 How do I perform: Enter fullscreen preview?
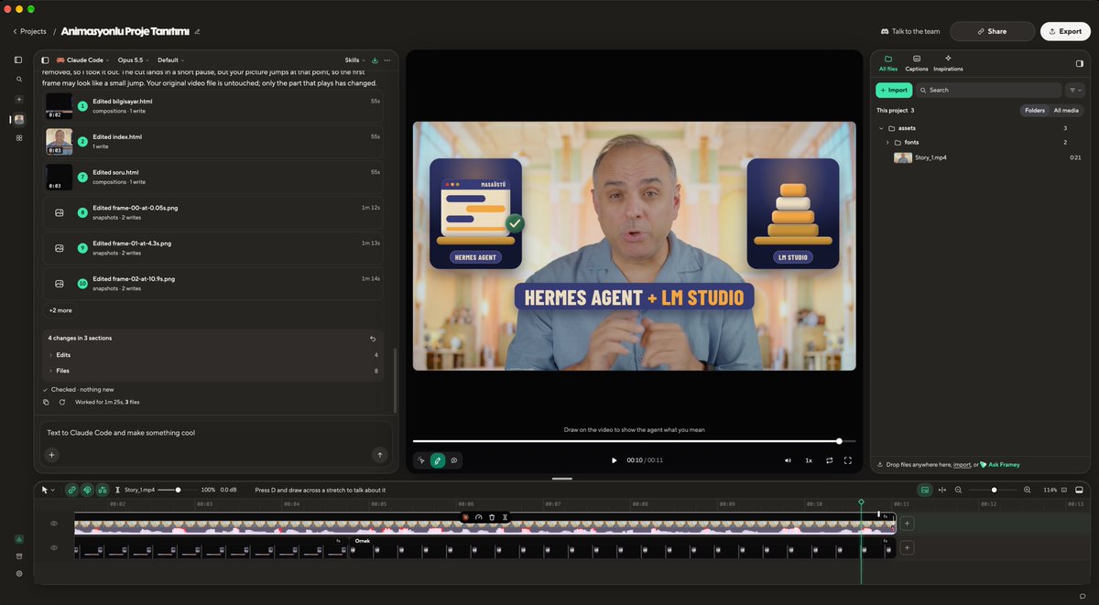pos(848,460)
